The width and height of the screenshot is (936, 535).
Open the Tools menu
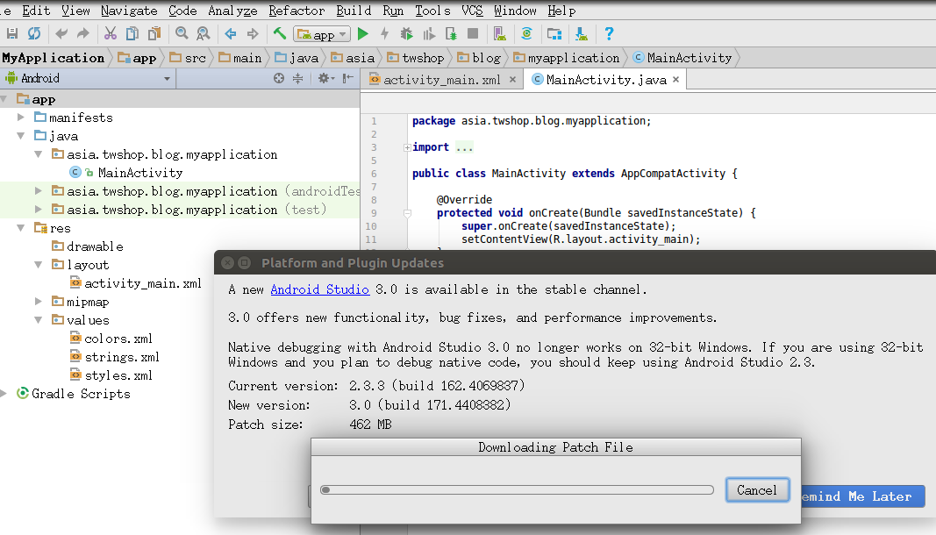click(x=432, y=11)
